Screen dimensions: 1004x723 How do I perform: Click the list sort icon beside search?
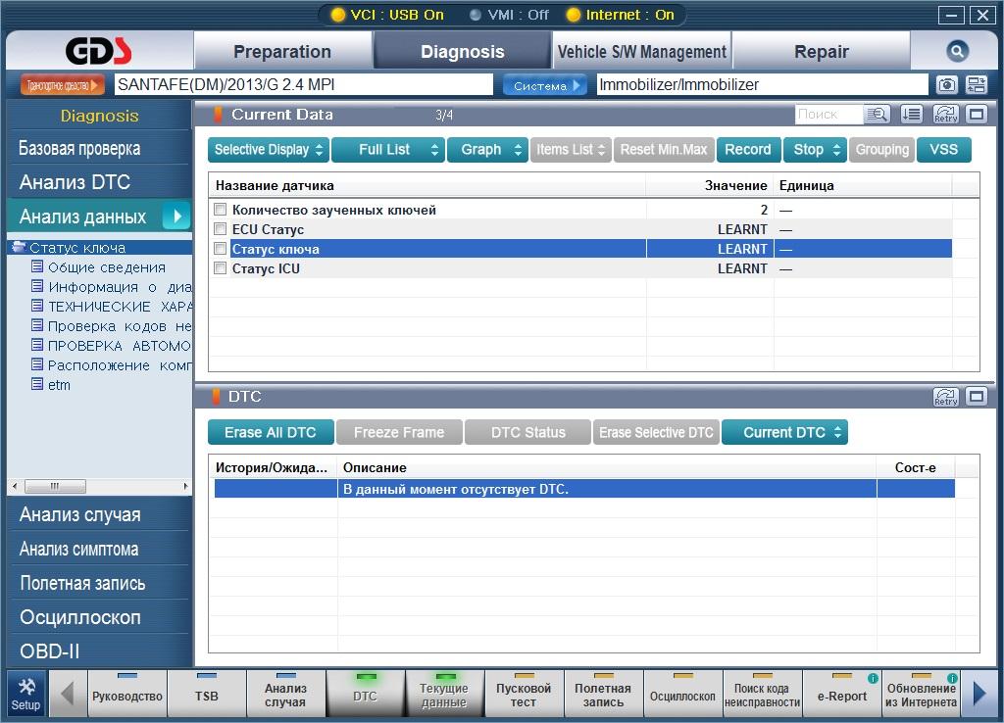[x=911, y=115]
